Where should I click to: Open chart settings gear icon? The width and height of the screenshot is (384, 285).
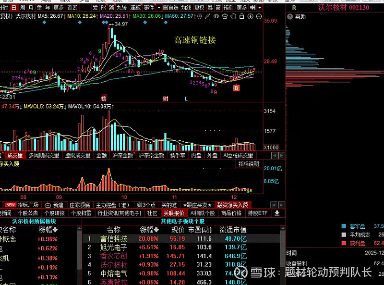tap(200, 16)
